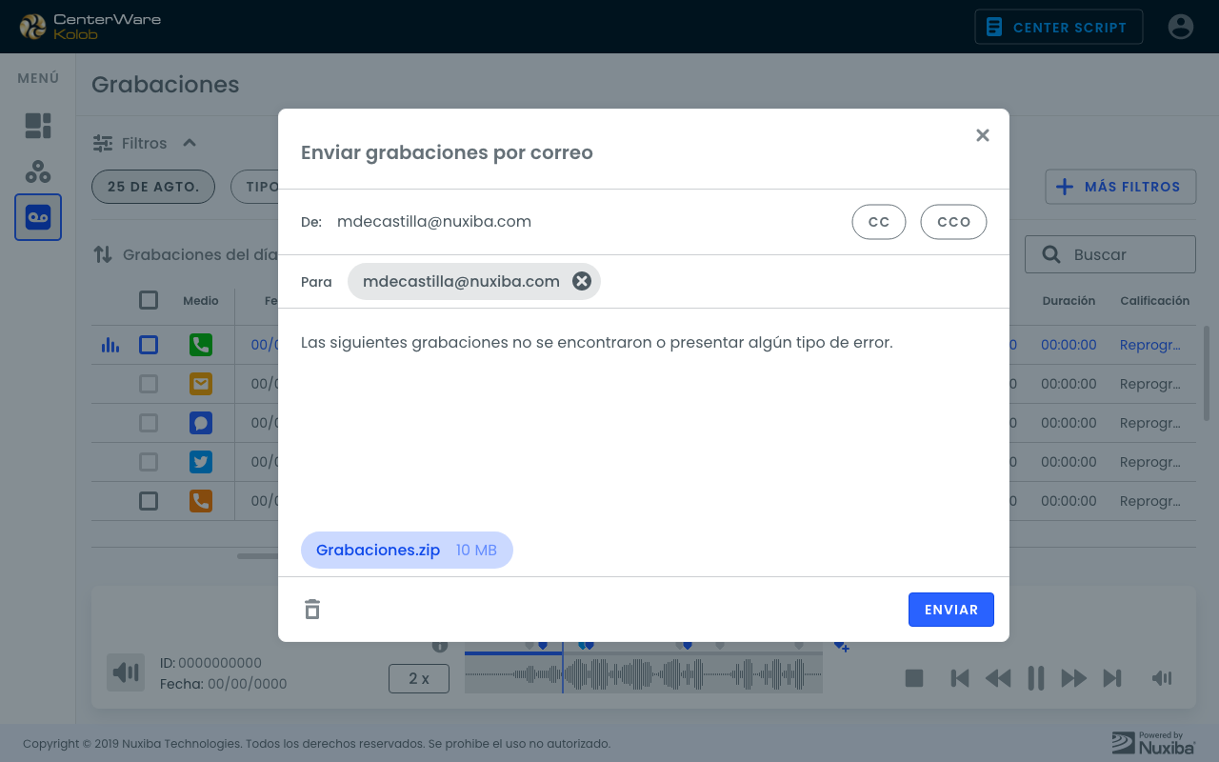Add CCO recipients
1219x762 pixels.
(x=953, y=222)
